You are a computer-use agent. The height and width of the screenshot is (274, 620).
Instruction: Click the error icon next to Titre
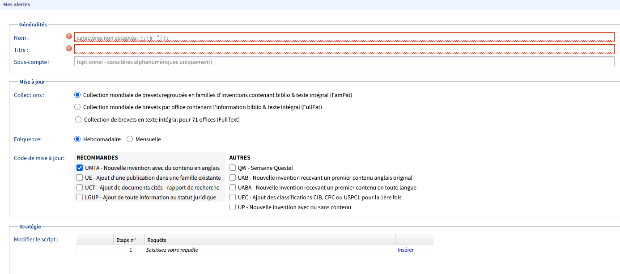69,49
